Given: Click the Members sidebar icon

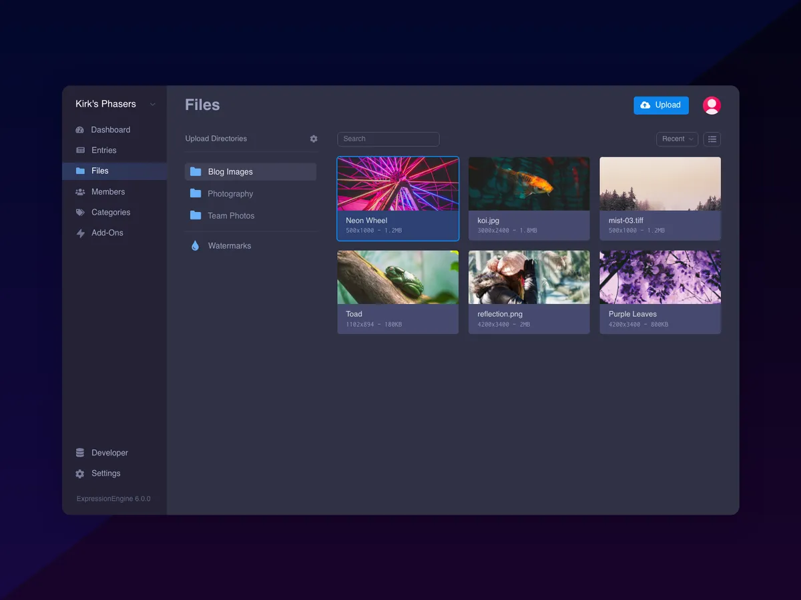Looking at the screenshot, I should pyautogui.click(x=80, y=191).
